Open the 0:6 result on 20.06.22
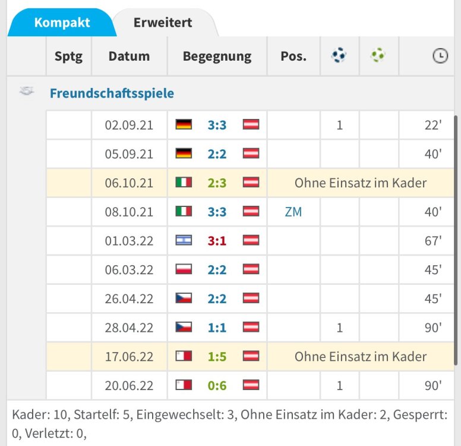The width and height of the screenshot is (461, 446). click(217, 385)
